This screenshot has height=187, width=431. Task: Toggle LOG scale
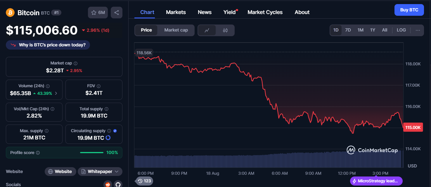401,30
